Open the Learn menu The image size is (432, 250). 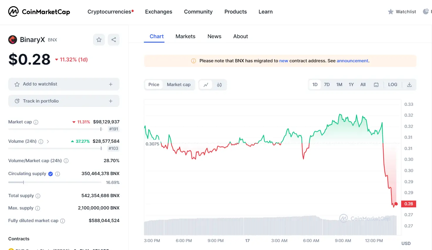click(x=265, y=12)
